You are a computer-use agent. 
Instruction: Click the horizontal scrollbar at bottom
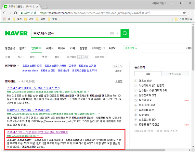[x=84, y=150]
